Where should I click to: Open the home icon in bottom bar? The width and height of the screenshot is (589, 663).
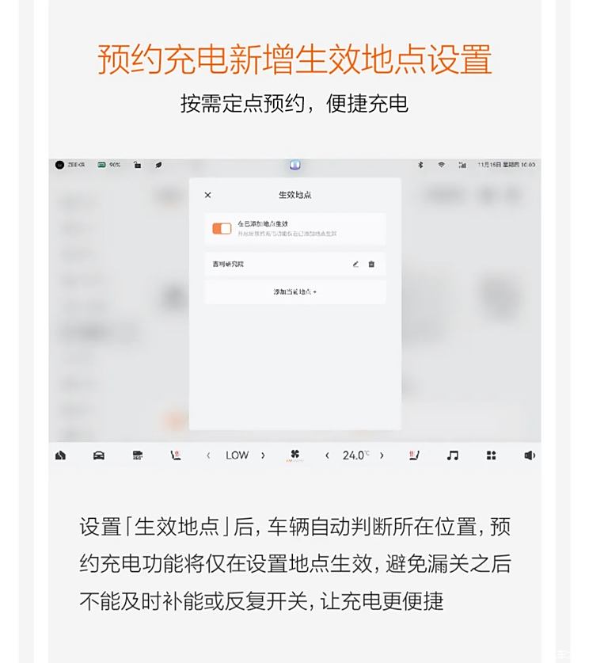pyautogui.click(x=60, y=455)
